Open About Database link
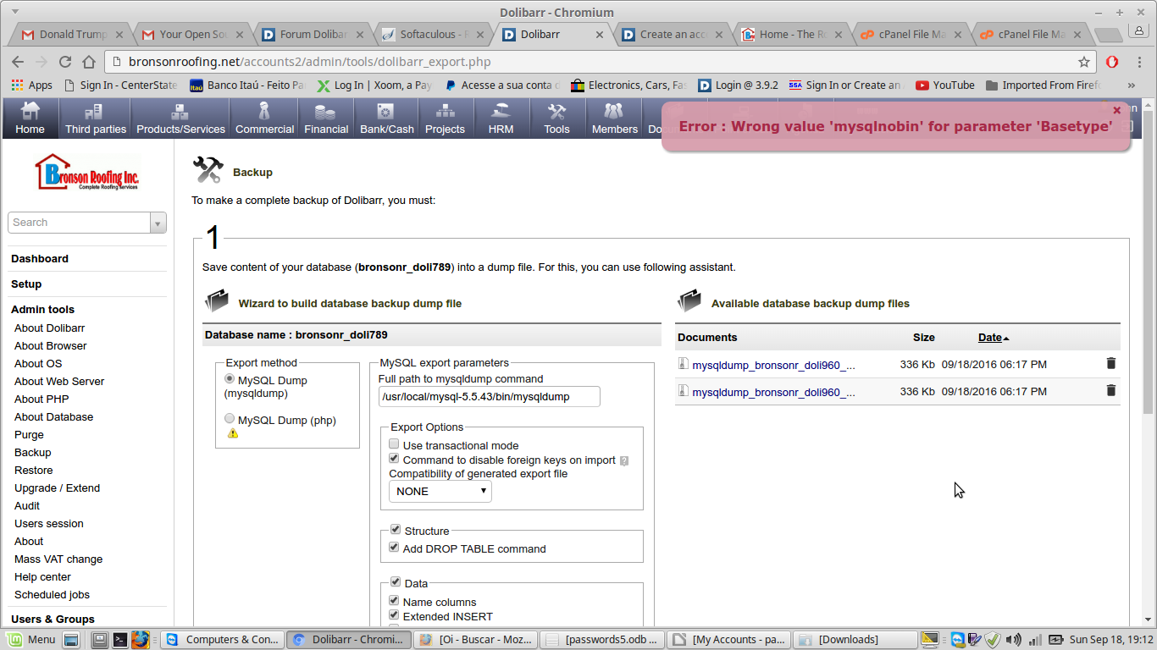Screen dimensions: 1157x650 pyautogui.click(x=54, y=417)
